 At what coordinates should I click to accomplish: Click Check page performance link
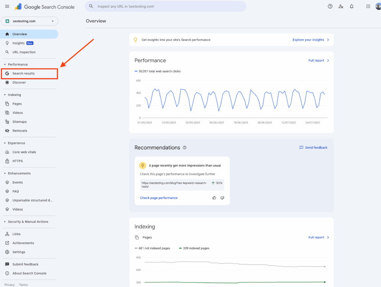(159, 198)
